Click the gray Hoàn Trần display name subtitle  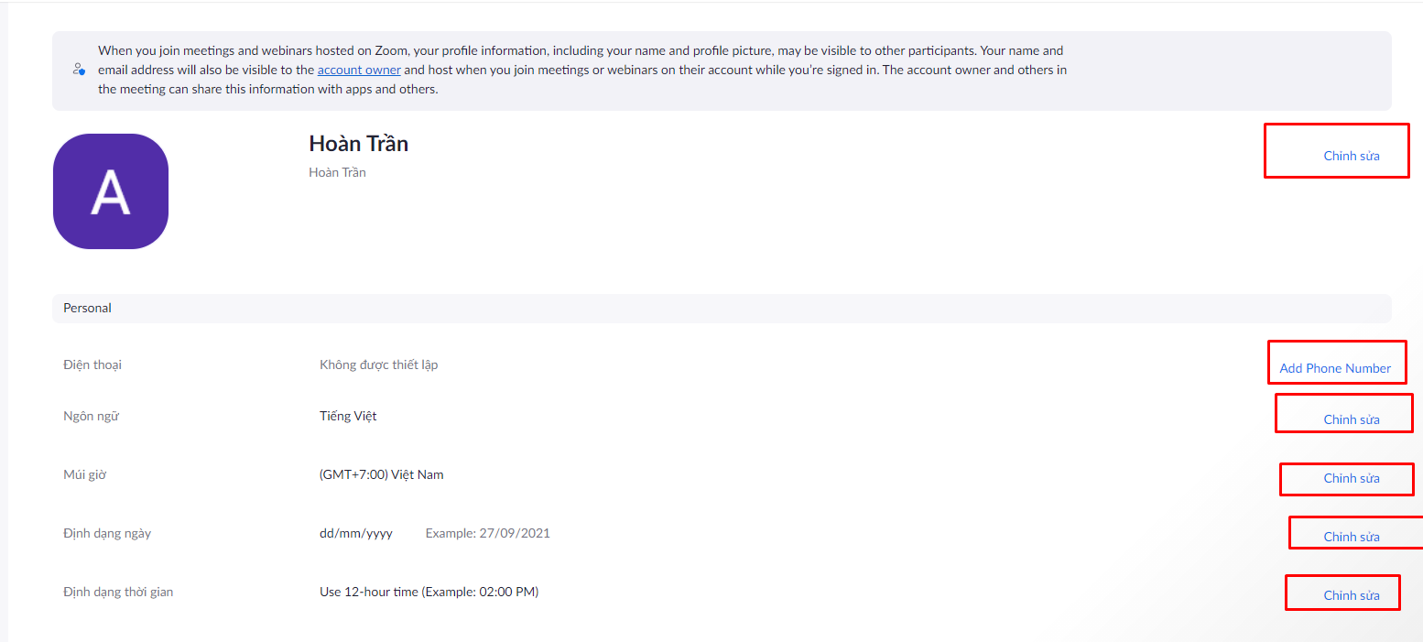coord(337,172)
